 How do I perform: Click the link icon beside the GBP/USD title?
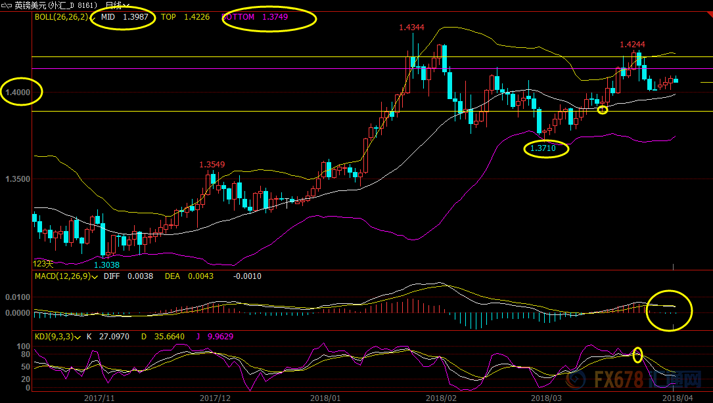[7, 5]
